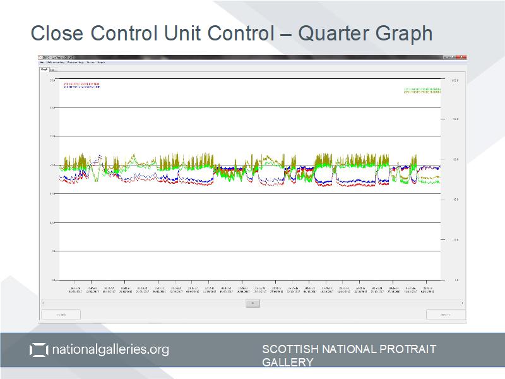This screenshot has width=505, height=379.
Task: Close the graph application window
Action: [461, 57]
